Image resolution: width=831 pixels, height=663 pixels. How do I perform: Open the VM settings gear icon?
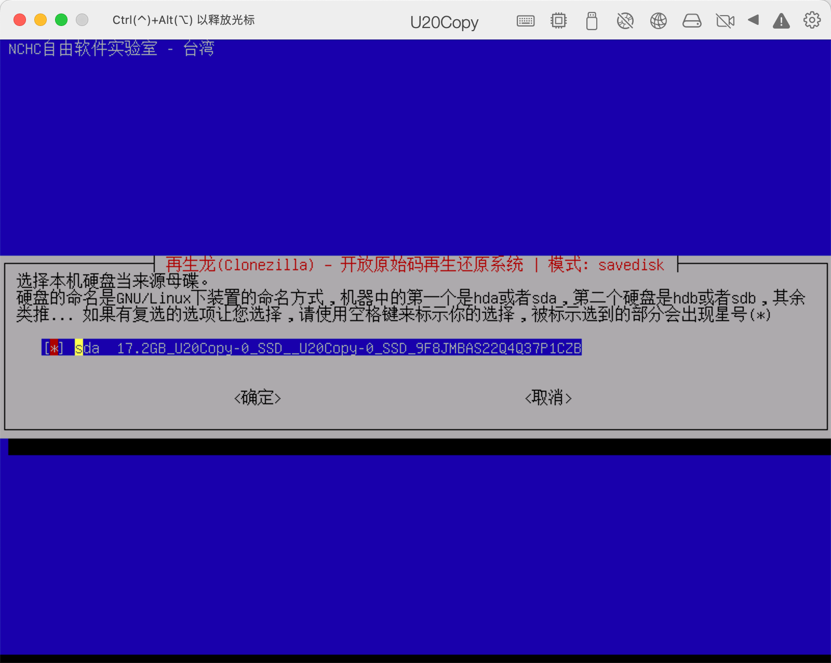pos(811,20)
